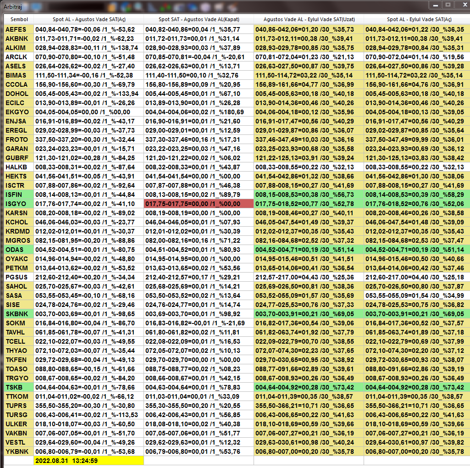Click SOKM cell '016,83-016,82=-00,01 /1_%-21,69'
This screenshot has height=468, width=470.
point(199,323)
